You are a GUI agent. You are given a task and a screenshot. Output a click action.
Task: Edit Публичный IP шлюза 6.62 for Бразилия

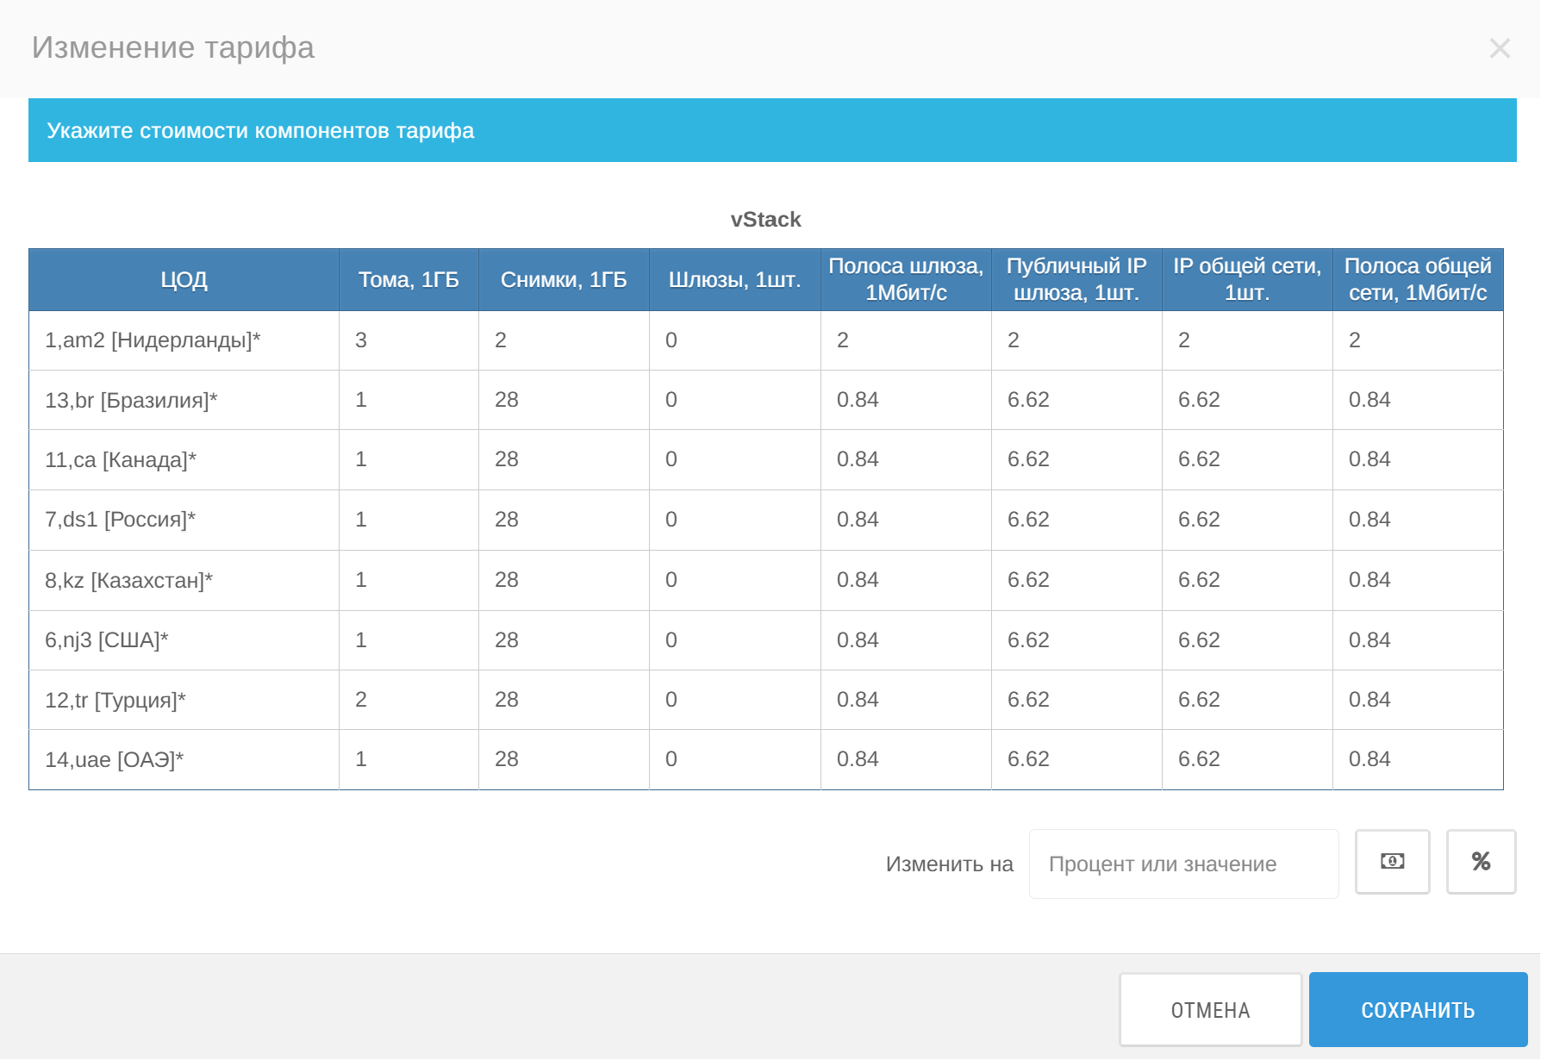click(1076, 400)
